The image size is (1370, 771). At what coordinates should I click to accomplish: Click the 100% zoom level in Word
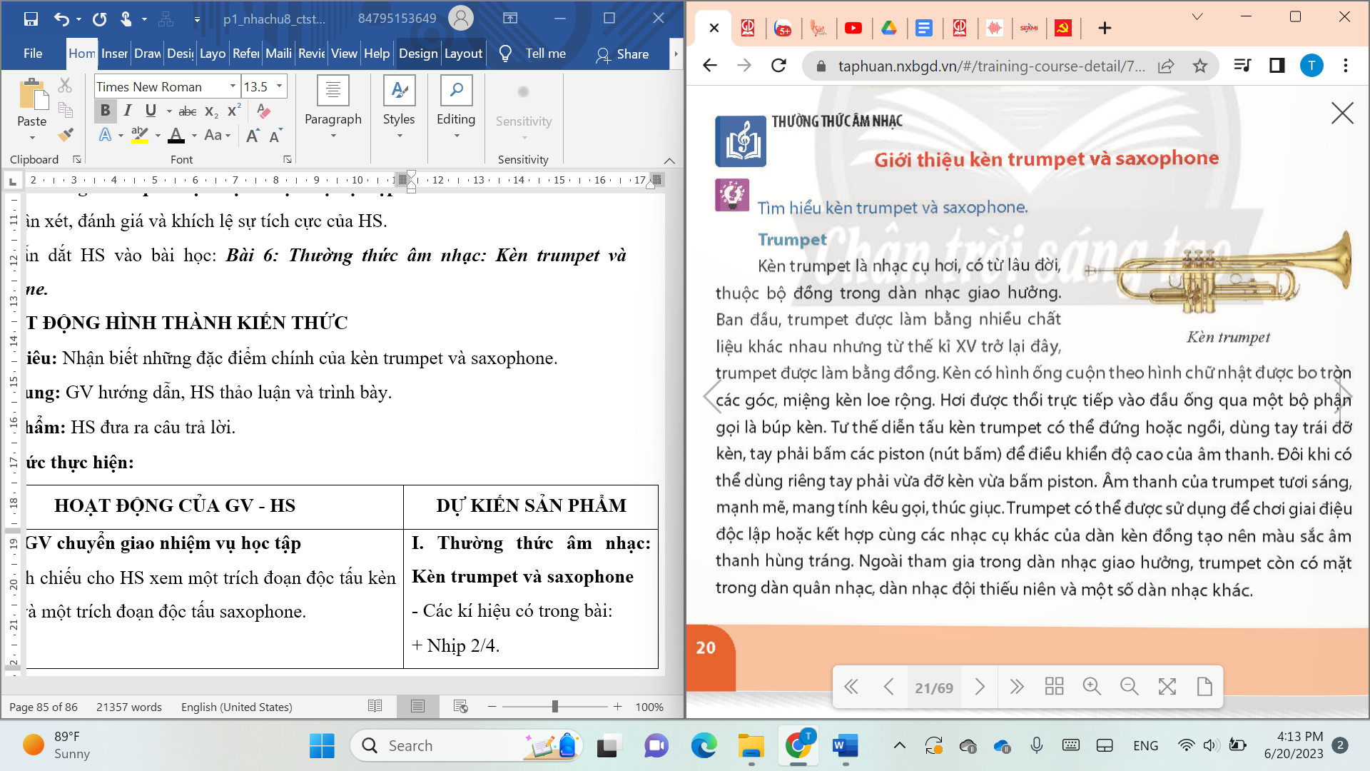pos(649,707)
